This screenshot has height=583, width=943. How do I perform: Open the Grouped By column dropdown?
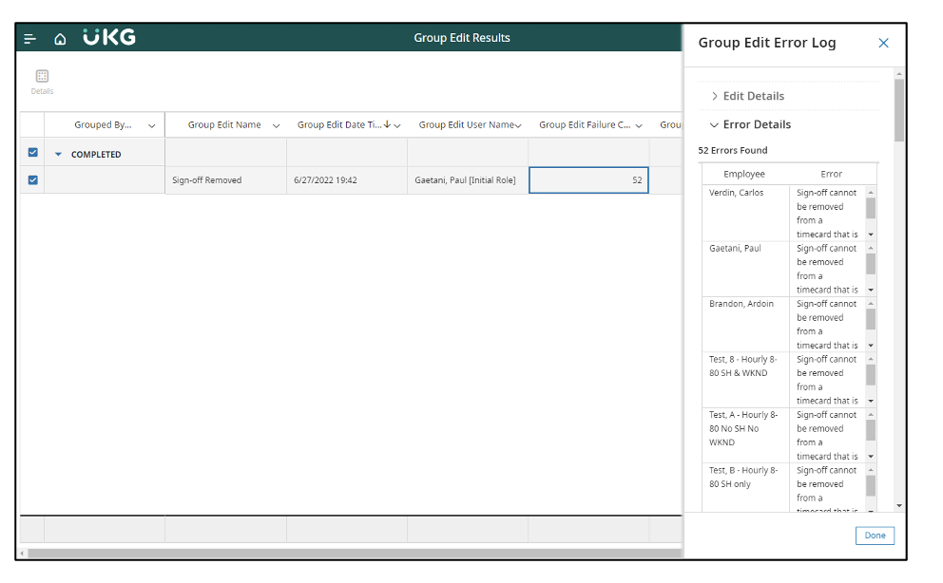click(x=152, y=124)
